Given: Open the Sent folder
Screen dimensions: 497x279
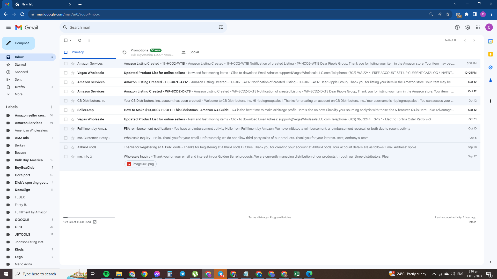Looking at the screenshot, I should click(x=18, y=80).
